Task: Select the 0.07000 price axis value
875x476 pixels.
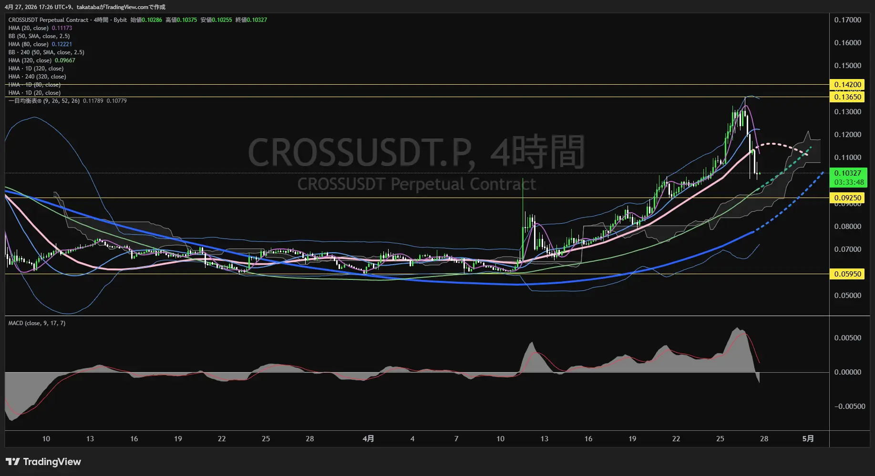Action: [847, 249]
